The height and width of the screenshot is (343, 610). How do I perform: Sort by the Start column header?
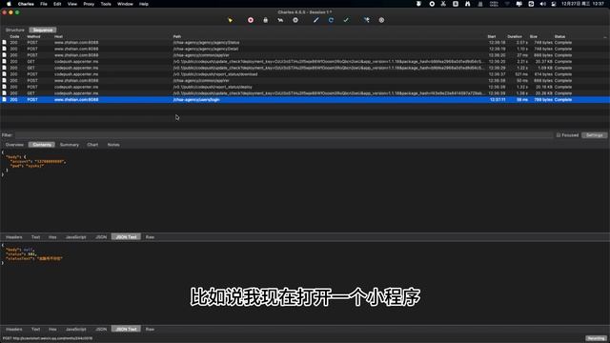coord(492,36)
